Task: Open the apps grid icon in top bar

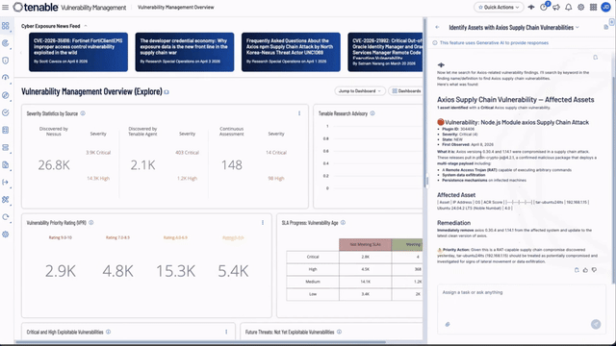Action: (x=593, y=7)
